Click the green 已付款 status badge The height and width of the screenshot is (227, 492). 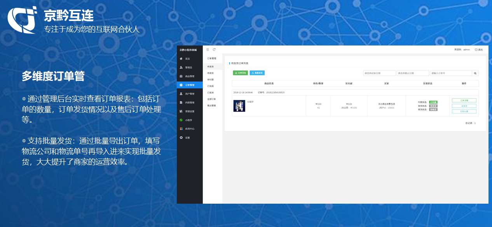(433, 102)
